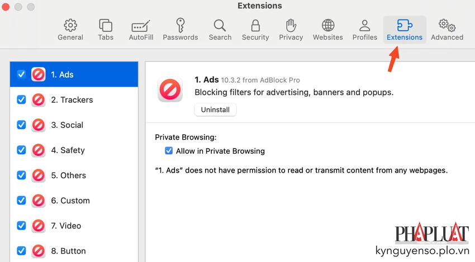
Task: Open the General settings gear icon
Action: pyautogui.click(x=70, y=26)
